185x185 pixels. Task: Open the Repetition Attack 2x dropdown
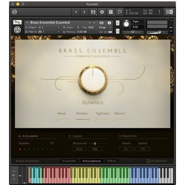point(126,149)
